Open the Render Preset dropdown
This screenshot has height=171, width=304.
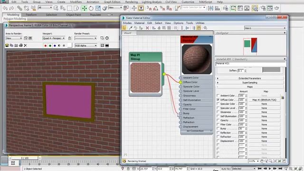pyautogui.click(x=85, y=38)
